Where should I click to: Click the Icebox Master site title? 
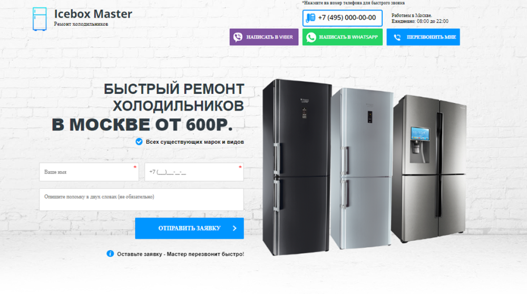tap(93, 14)
